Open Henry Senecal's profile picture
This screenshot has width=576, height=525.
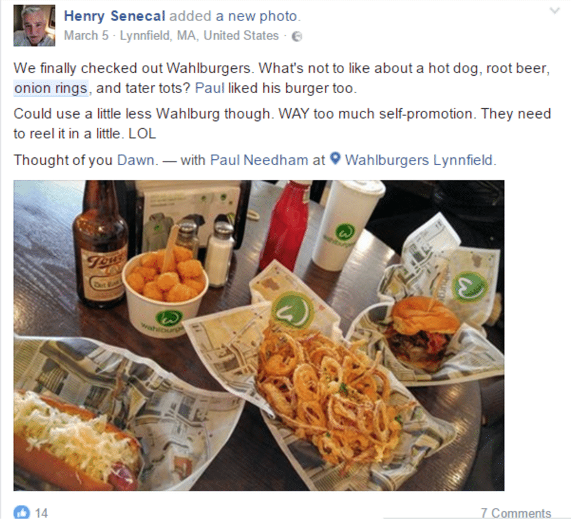[x=34, y=25]
